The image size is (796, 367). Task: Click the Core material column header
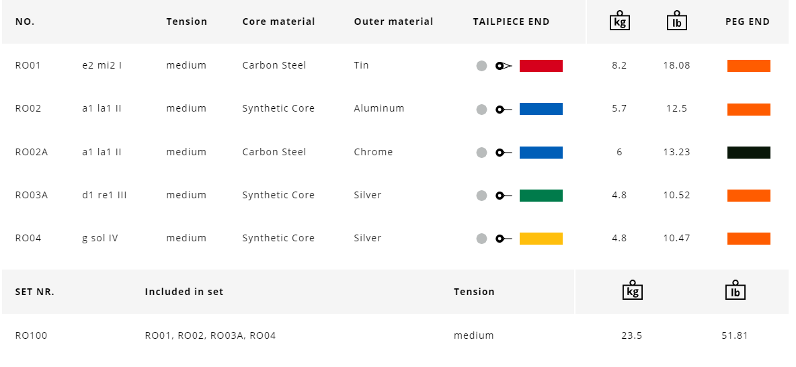(x=278, y=22)
